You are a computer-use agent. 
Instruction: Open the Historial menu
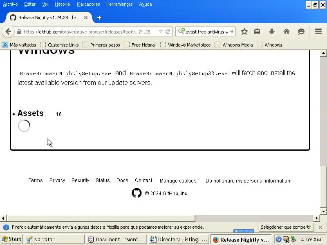63,4
